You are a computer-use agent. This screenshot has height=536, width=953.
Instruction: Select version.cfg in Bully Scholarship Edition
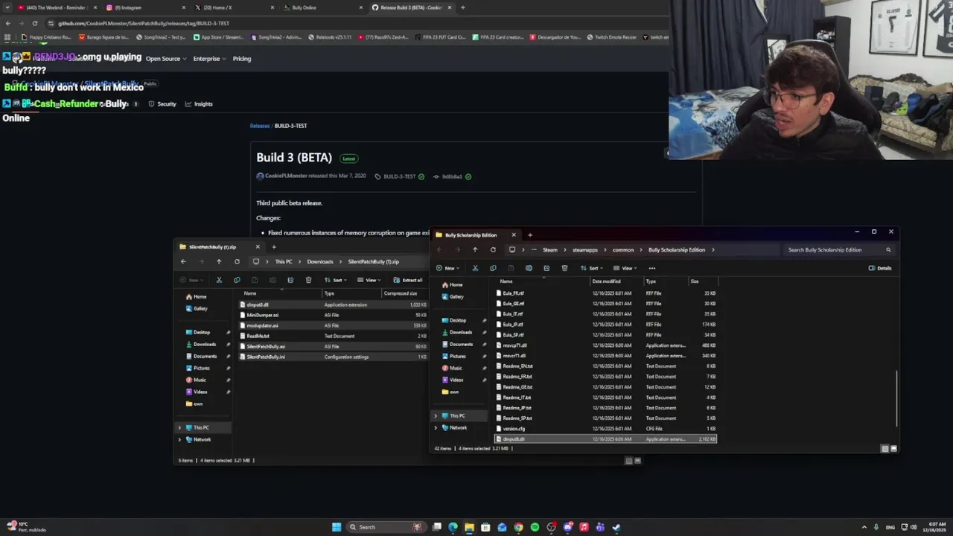(514, 429)
